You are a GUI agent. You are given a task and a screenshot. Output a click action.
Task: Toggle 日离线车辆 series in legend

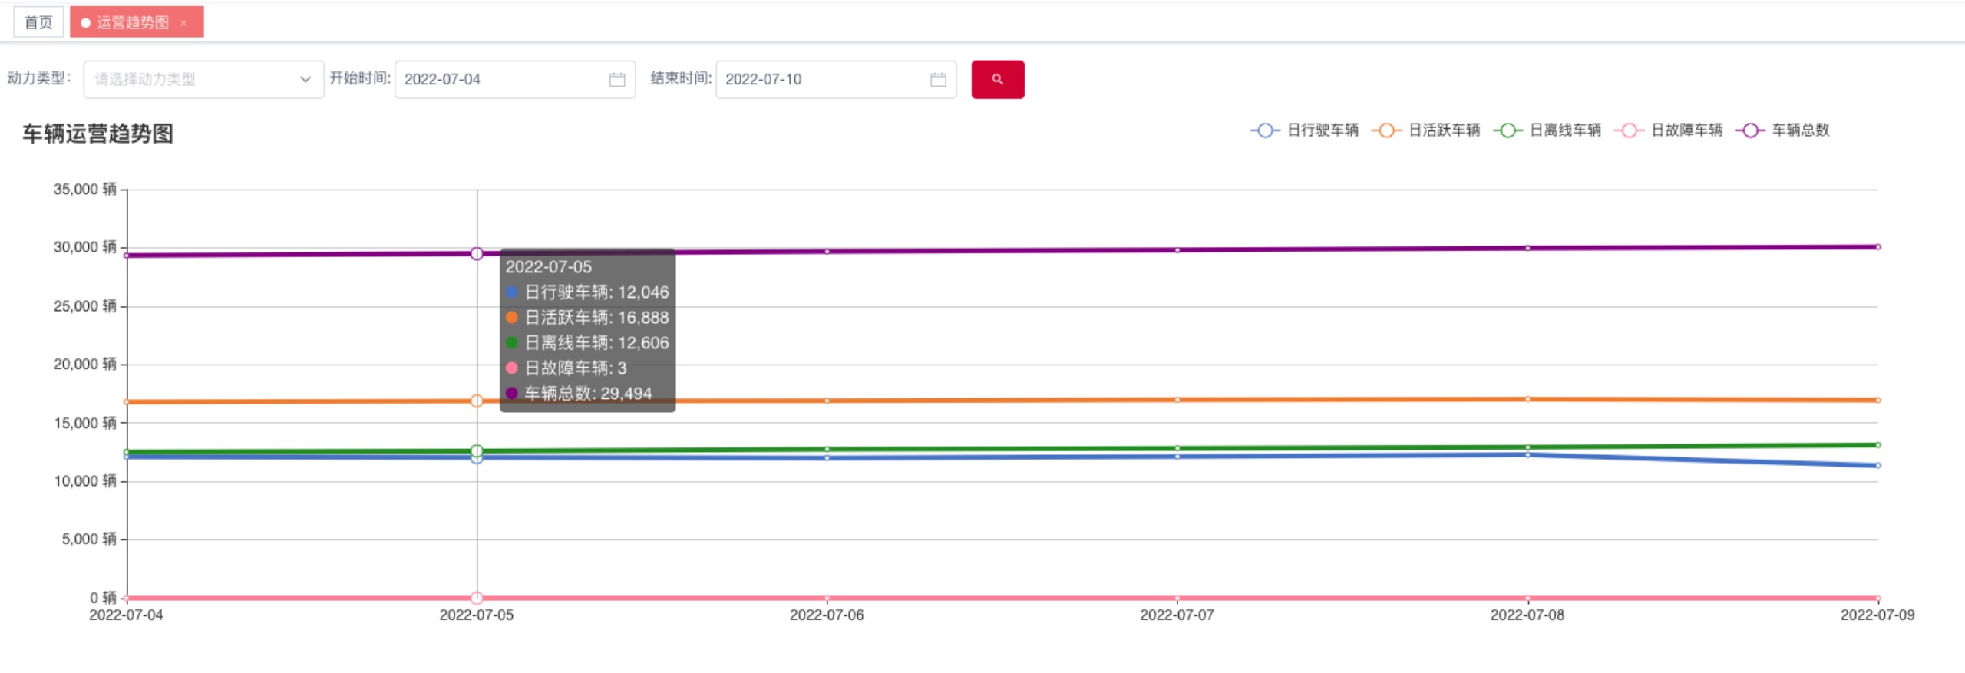[1547, 130]
